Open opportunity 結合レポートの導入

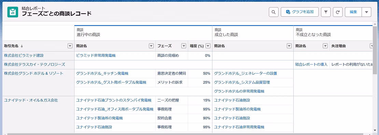tap(311, 64)
